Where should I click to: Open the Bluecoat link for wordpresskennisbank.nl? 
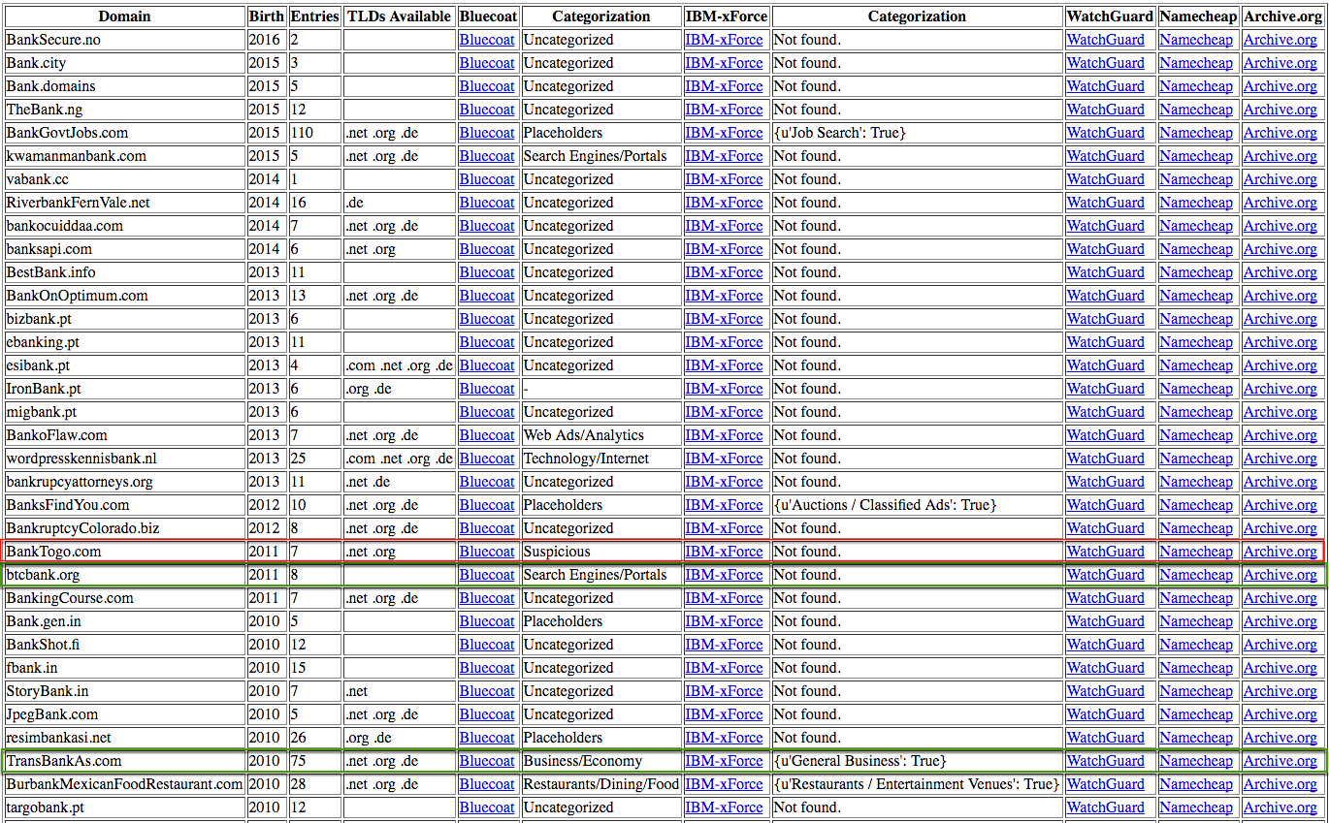click(x=487, y=459)
